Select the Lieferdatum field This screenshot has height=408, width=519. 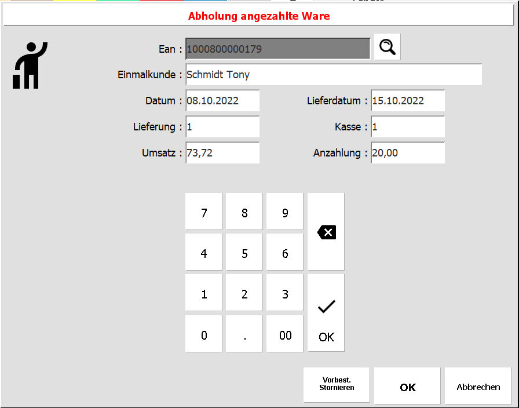pyautogui.click(x=408, y=101)
